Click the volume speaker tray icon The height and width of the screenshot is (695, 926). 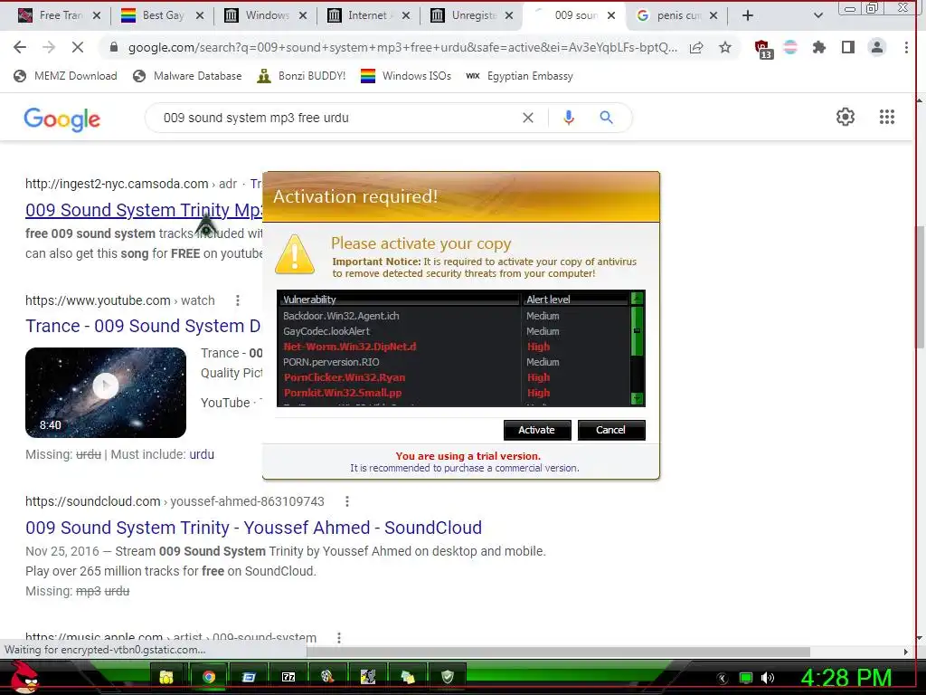768,678
